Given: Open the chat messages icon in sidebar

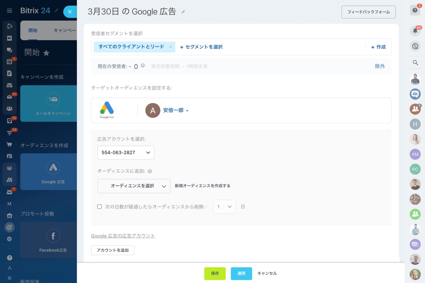Looking at the screenshot, I should coord(9,50).
